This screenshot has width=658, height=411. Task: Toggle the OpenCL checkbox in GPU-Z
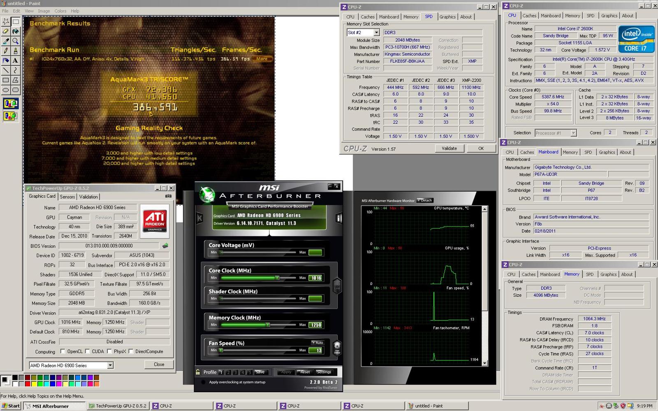click(x=63, y=351)
